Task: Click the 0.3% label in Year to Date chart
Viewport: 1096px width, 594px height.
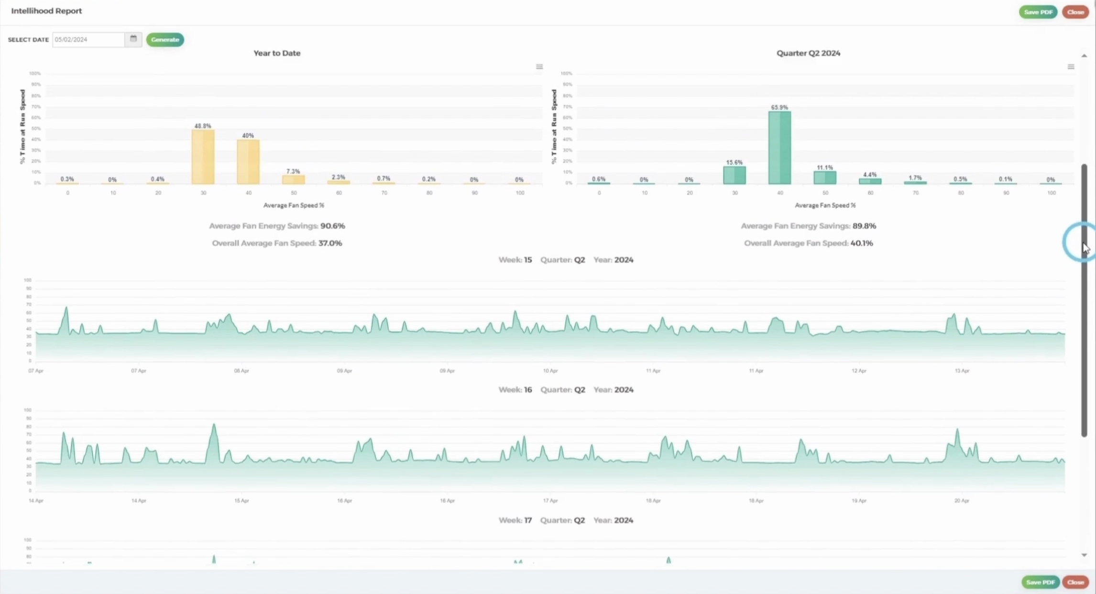Action: tap(67, 179)
